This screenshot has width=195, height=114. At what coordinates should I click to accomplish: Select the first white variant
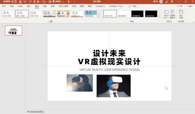pyautogui.click(x=110, y=14)
